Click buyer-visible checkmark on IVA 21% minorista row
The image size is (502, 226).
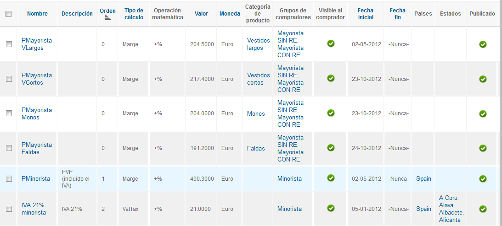pyautogui.click(x=331, y=208)
